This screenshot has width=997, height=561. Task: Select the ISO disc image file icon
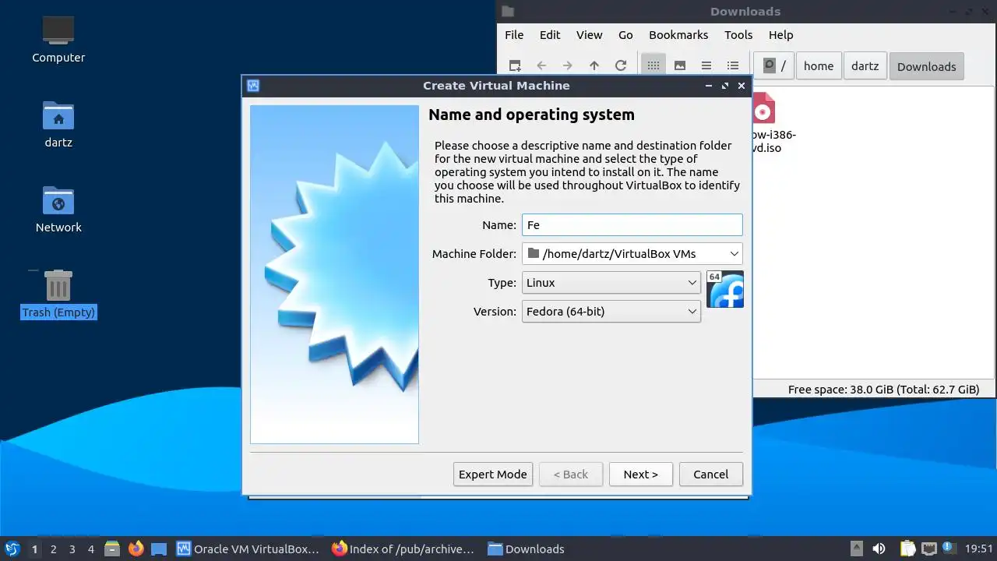pyautogui.click(x=764, y=109)
